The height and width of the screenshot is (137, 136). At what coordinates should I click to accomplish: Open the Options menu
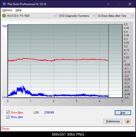(7, 10)
